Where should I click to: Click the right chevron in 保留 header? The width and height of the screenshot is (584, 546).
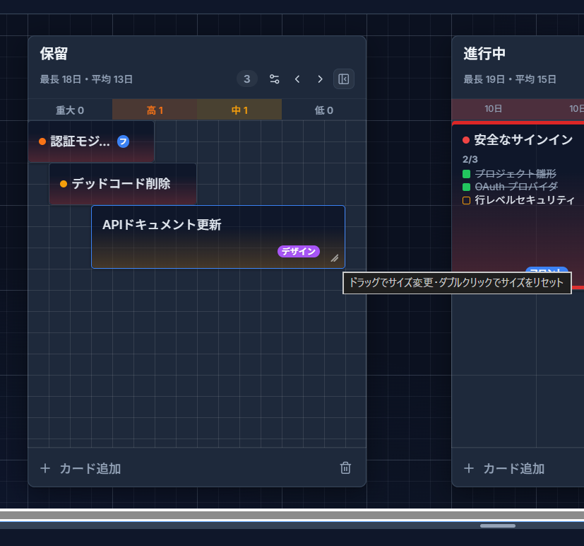tap(320, 79)
